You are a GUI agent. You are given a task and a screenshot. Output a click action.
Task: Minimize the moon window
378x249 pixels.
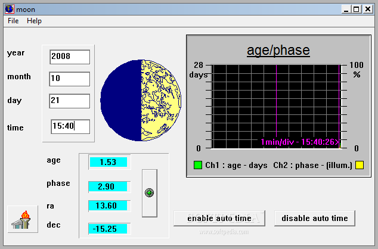click(346, 10)
